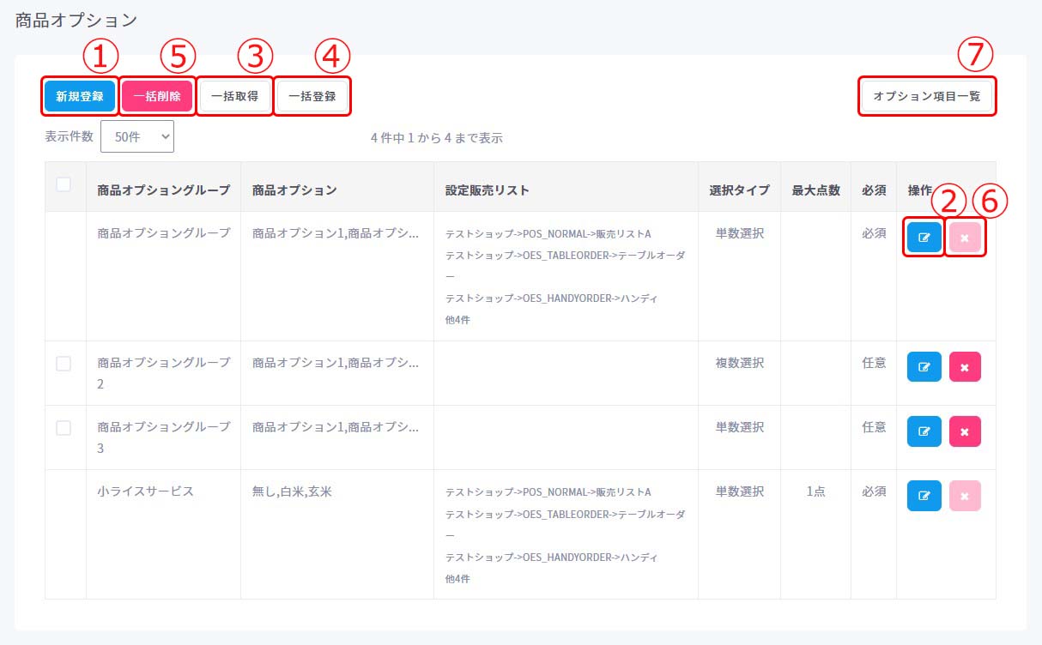Image resolution: width=1042 pixels, height=645 pixels.
Task: Open the 表示件数 50件 dropdown
Action: pos(137,136)
